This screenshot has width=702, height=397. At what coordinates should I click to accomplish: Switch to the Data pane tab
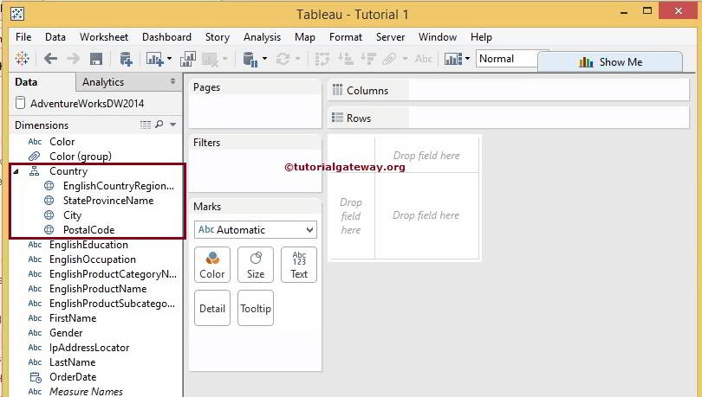(42, 82)
